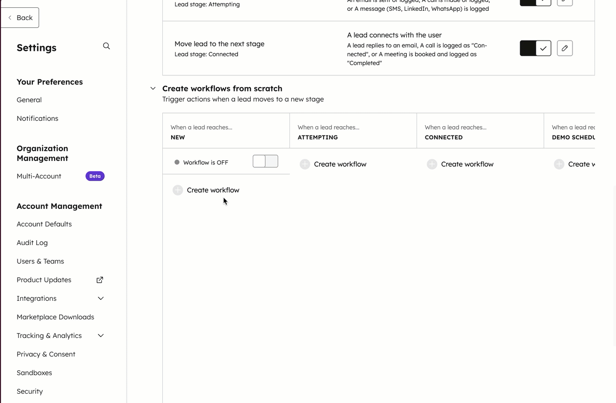Expand the Integrations submenu
This screenshot has height=403, width=616.
click(x=101, y=298)
